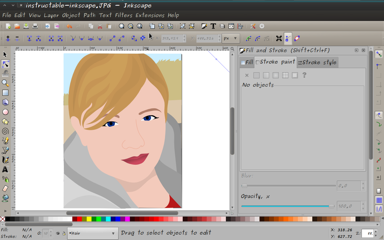Select the Node editing tool
This screenshot has width=384, height=240.
5,64
